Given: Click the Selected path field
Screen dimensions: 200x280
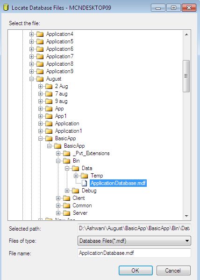Looking at the screenshot, I should click(x=134, y=228).
